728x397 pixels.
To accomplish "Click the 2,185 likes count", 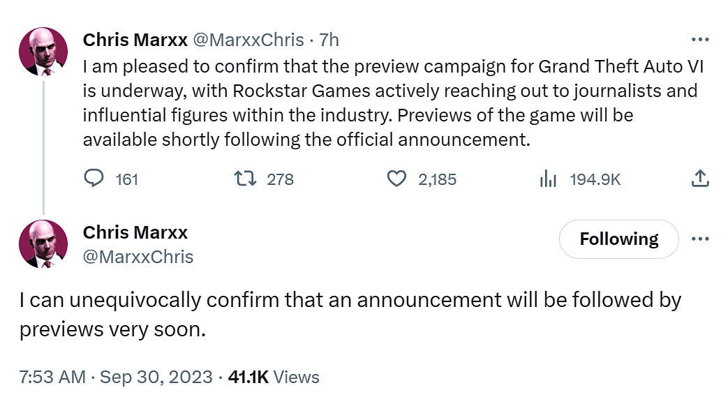I will (437, 179).
